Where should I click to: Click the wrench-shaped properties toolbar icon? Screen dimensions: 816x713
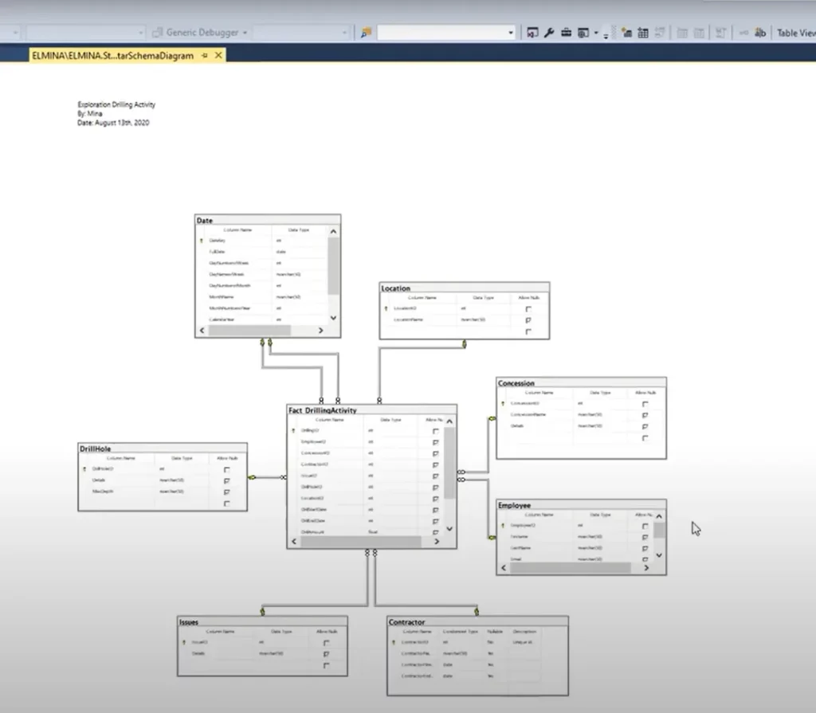[549, 33]
